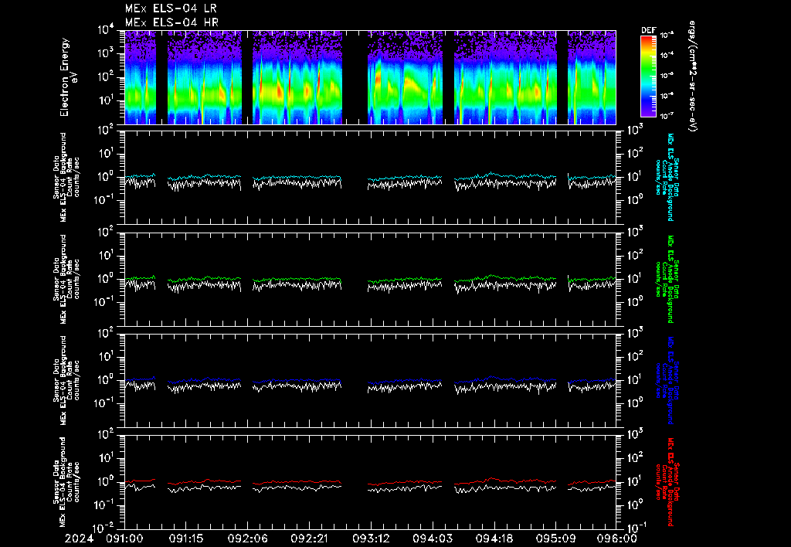Click the 10^4 tick on the spectrogram energy axis

click(106, 30)
